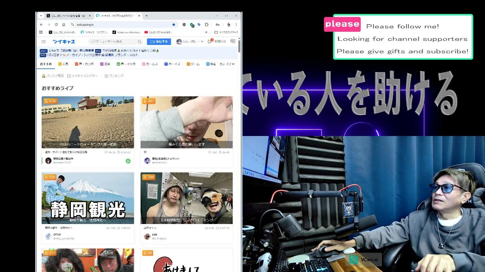Viewport: 485px width, 272px height.
Task: Click the green music icon on first card
Action: [x=128, y=161]
